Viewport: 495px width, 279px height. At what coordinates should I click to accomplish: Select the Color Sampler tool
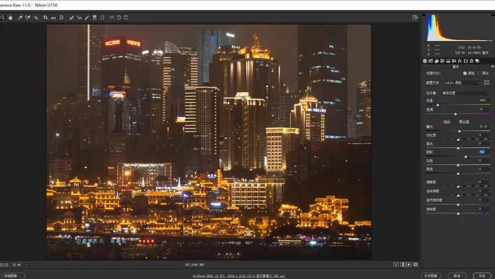[28, 17]
